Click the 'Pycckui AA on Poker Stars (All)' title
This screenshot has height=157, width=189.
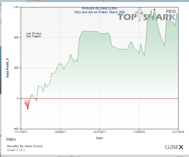(99, 12)
